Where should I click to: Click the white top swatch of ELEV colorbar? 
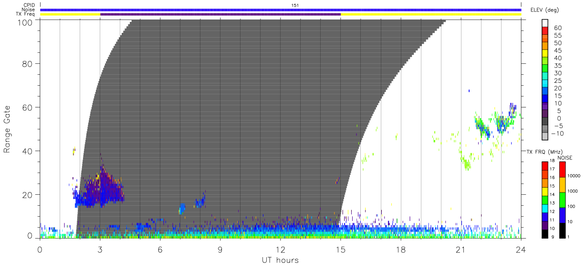click(x=545, y=23)
